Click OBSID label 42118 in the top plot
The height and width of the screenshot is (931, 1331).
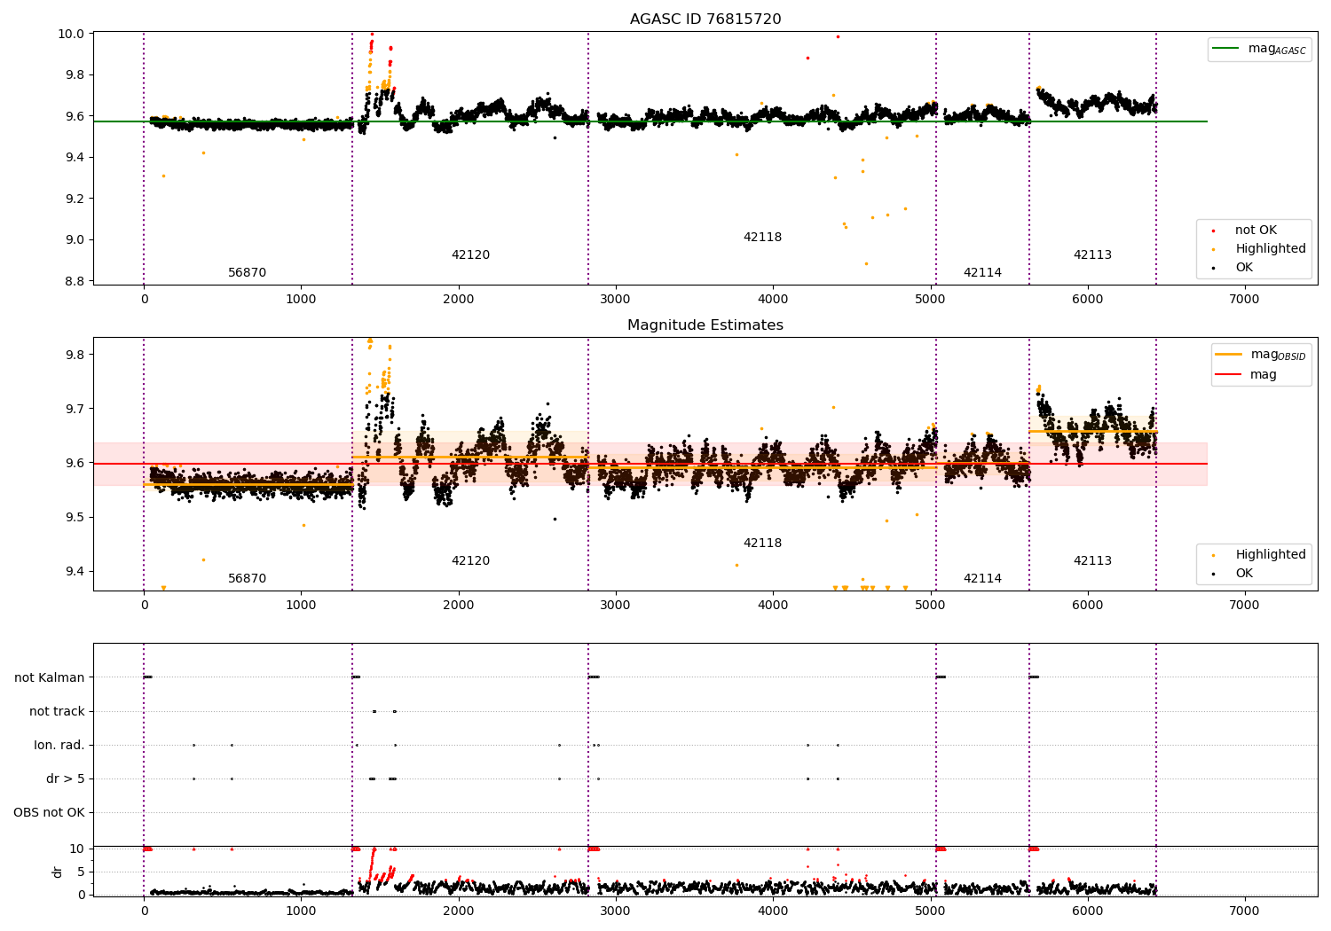(x=763, y=238)
